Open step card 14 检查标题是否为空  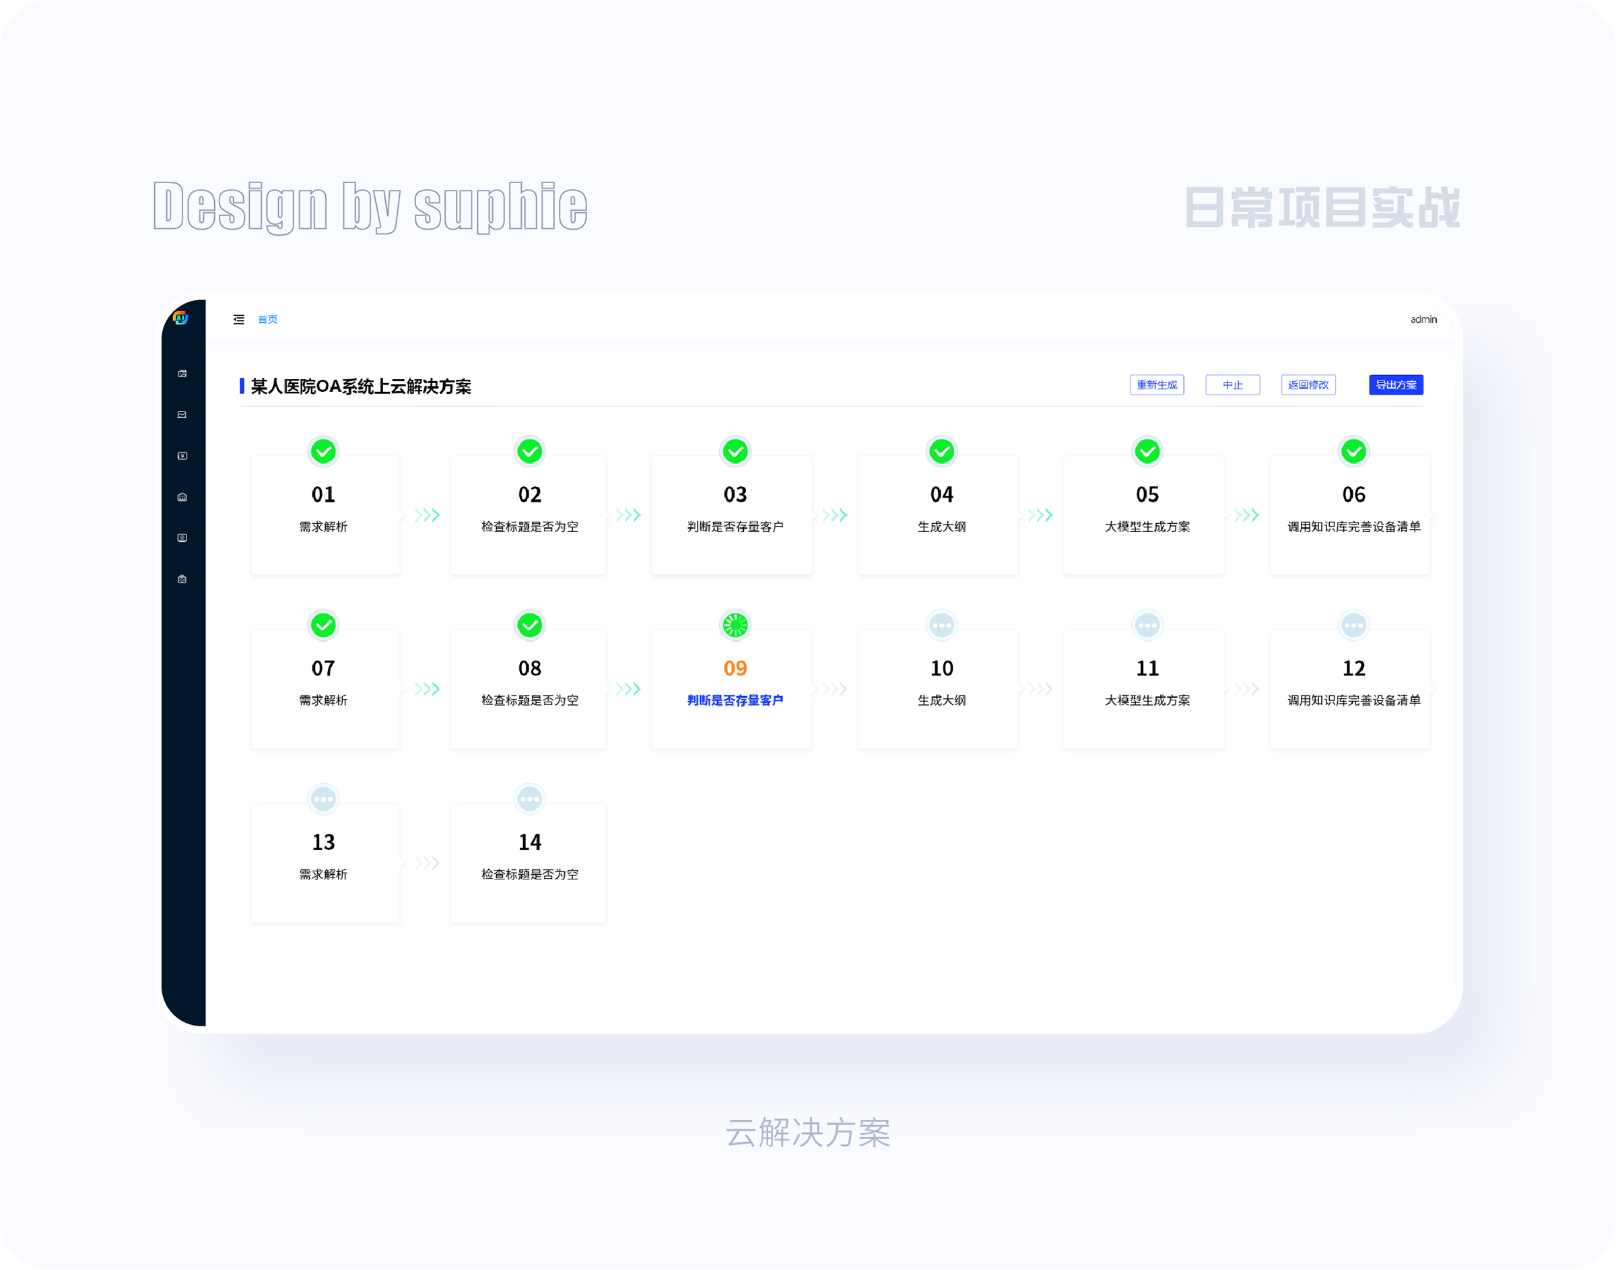tap(529, 863)
